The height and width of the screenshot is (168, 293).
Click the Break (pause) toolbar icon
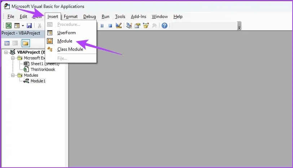(102, 26)
